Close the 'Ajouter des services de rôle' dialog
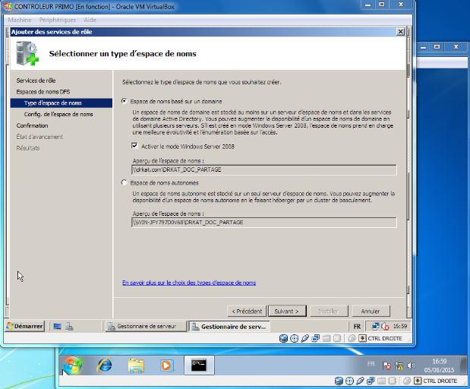The height and width of the screenshot is (389, 470). click(x=400, y=32)
